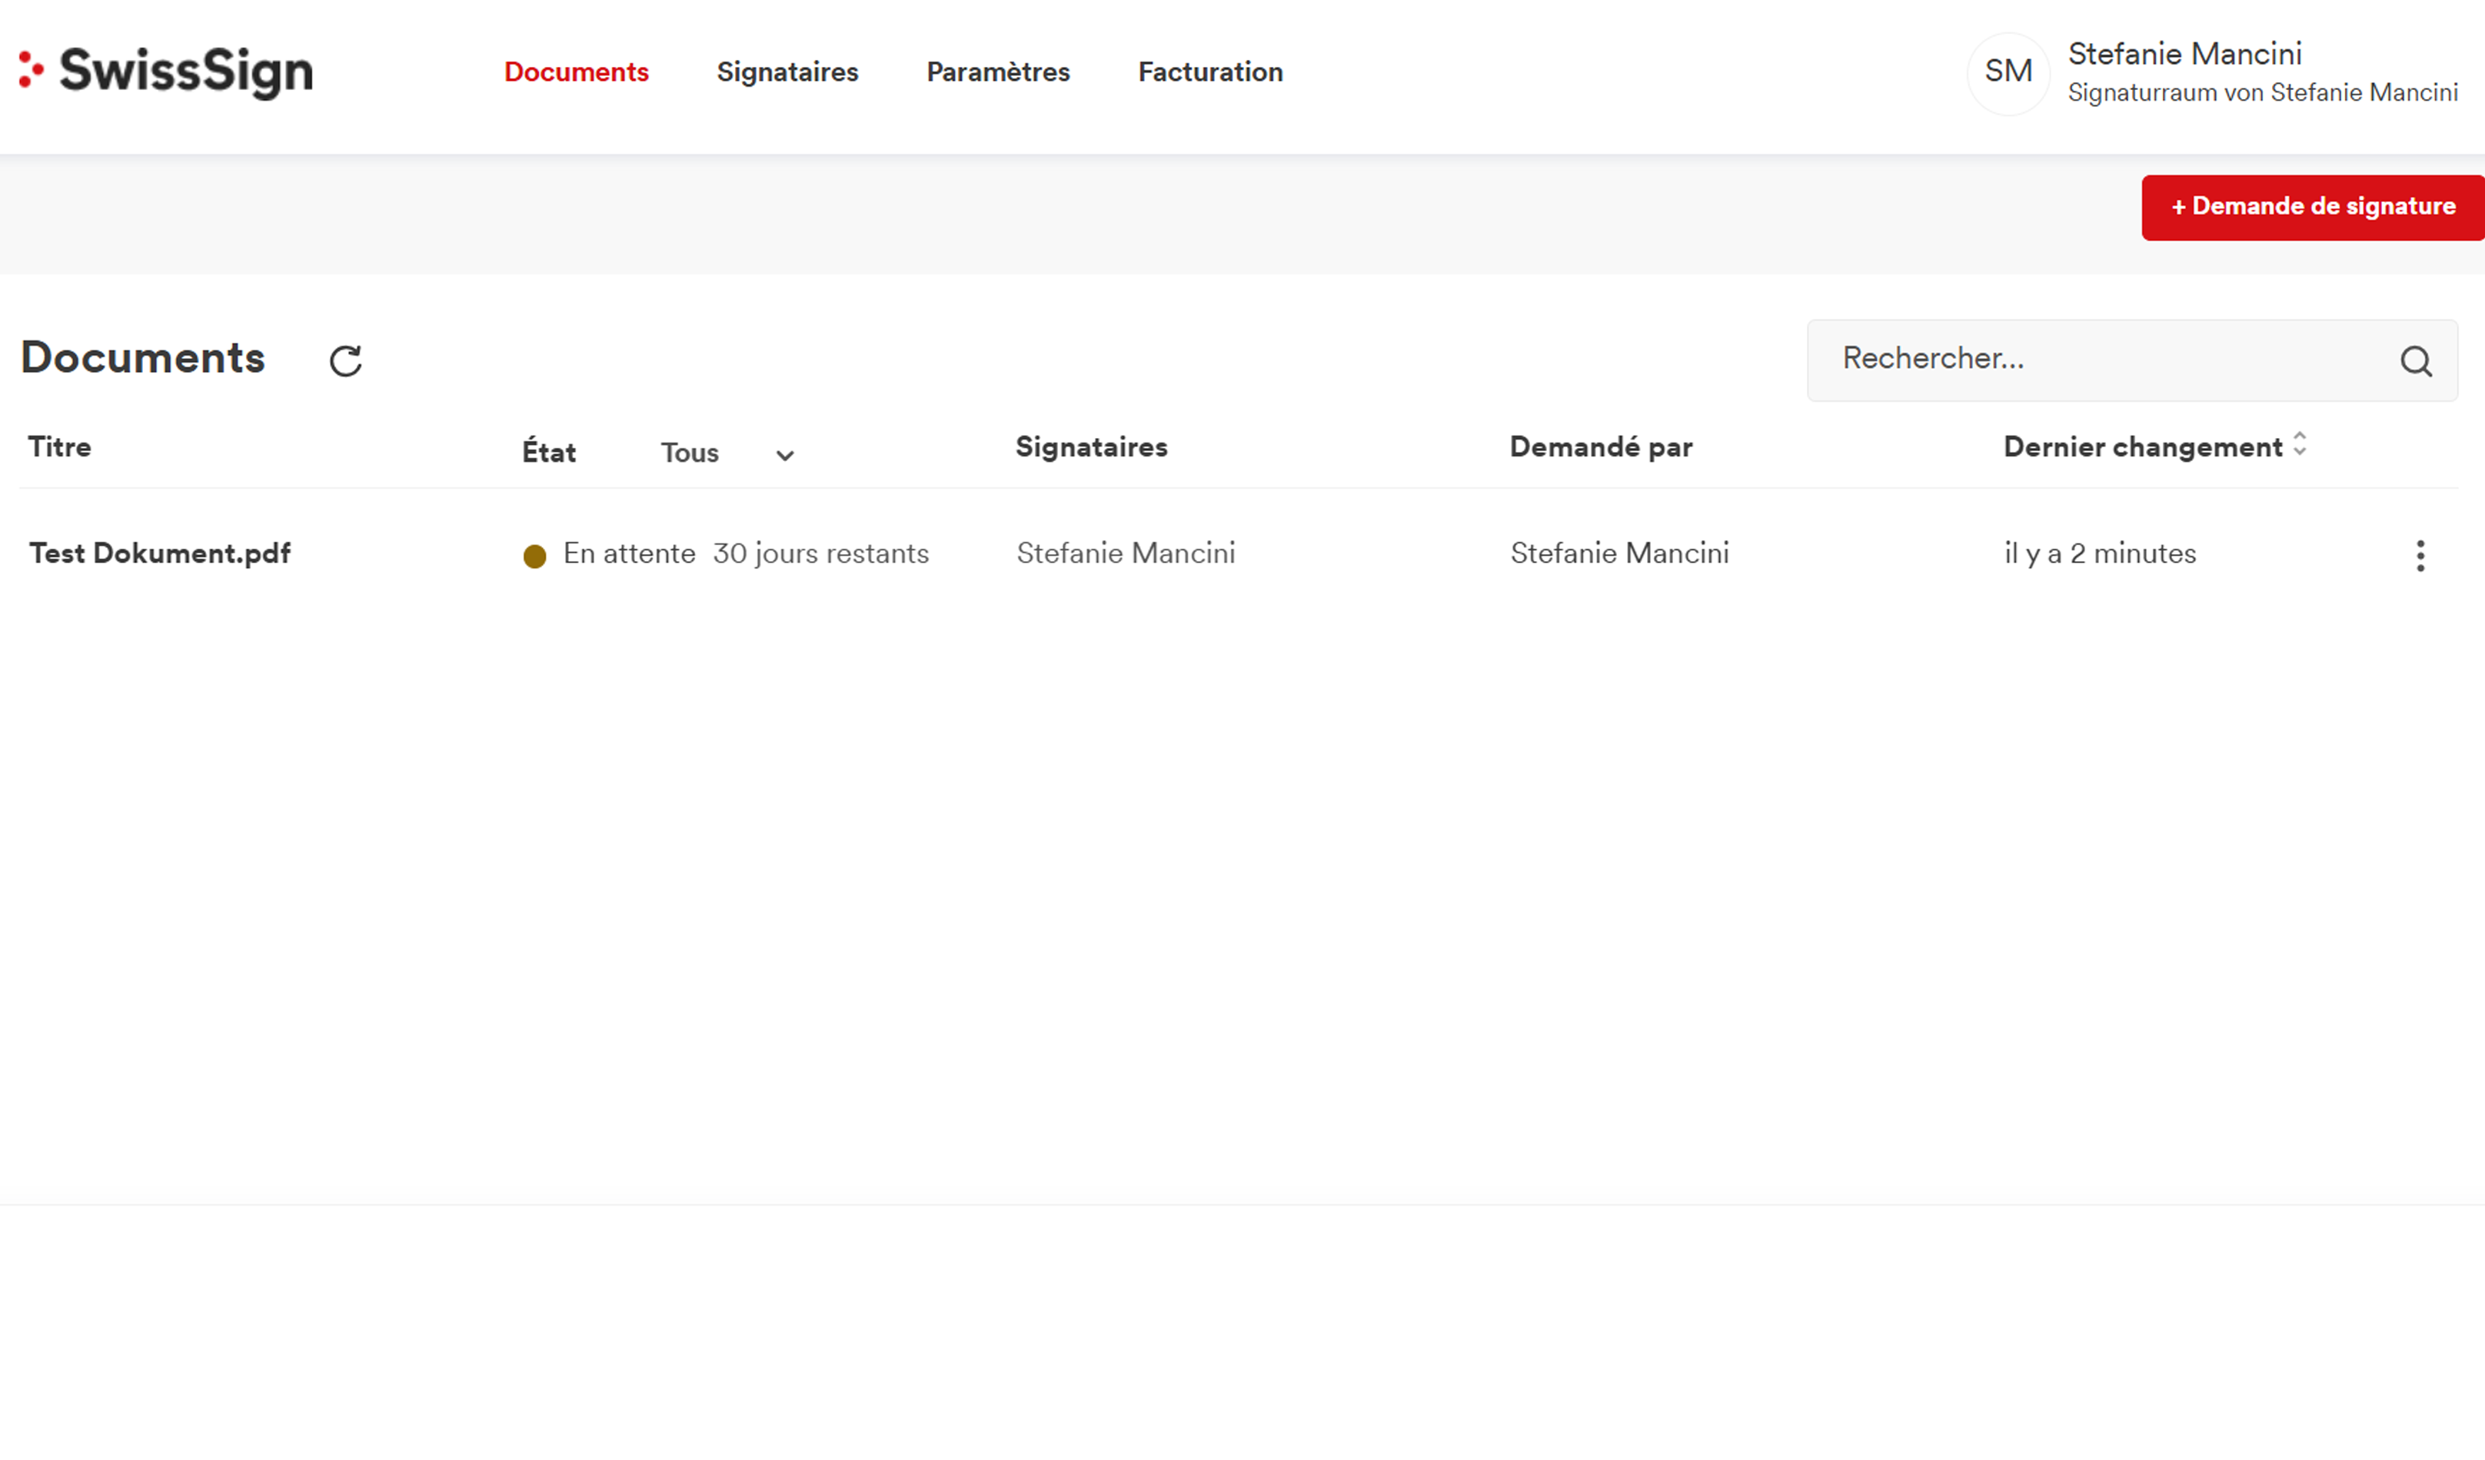Switch to the Signataires tab
Image resolution: width=2485 pixels, height=1460 pixels.
tap(787, 72)
